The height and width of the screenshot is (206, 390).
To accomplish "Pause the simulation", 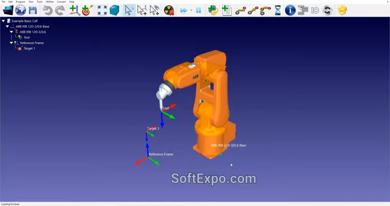I will click(x=198, y=10).
